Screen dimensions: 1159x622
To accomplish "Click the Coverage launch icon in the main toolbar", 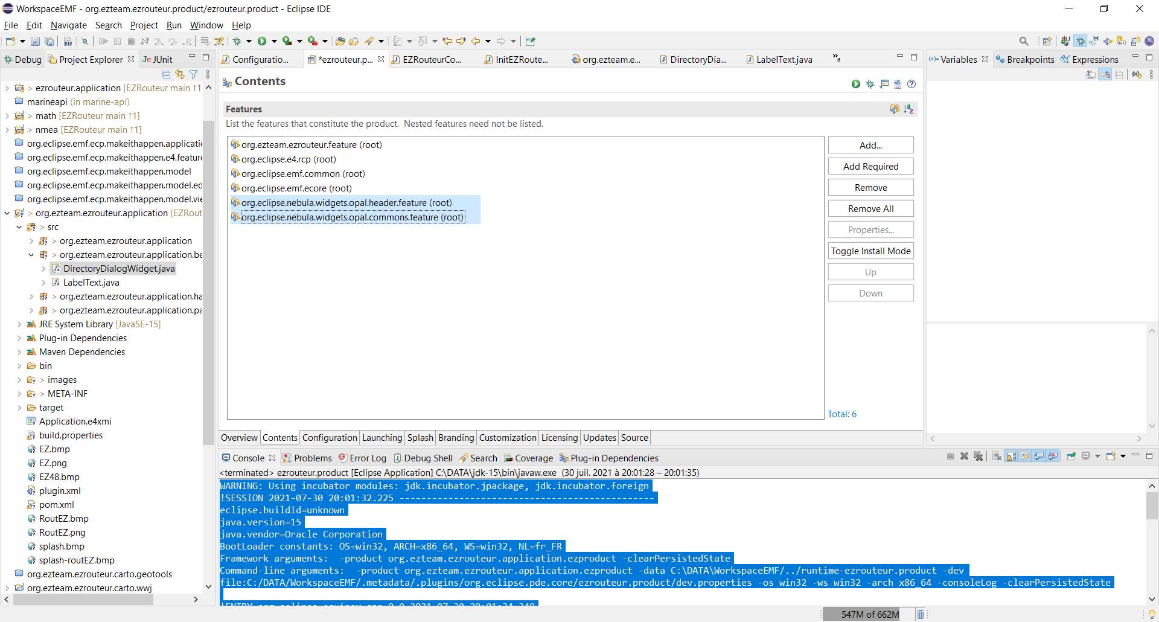I will click(287, 41).
